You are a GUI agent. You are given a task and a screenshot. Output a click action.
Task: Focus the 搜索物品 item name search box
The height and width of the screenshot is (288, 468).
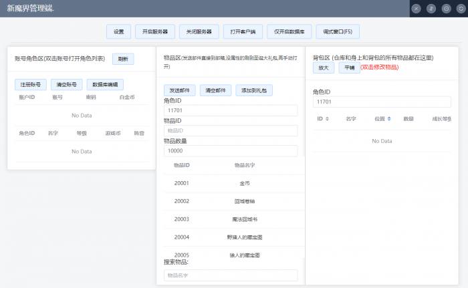click(231, 275)
